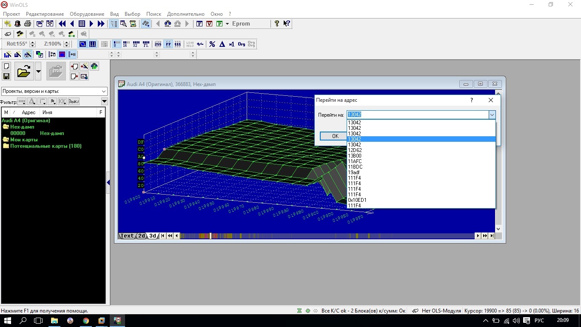Click the black top hat toolbar icon

tap(18, 24)
